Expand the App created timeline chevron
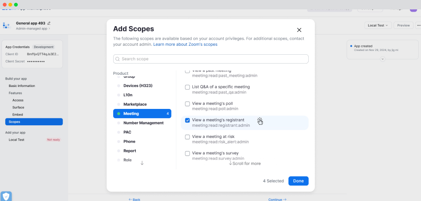421x201 pixels. click(383, 59)
